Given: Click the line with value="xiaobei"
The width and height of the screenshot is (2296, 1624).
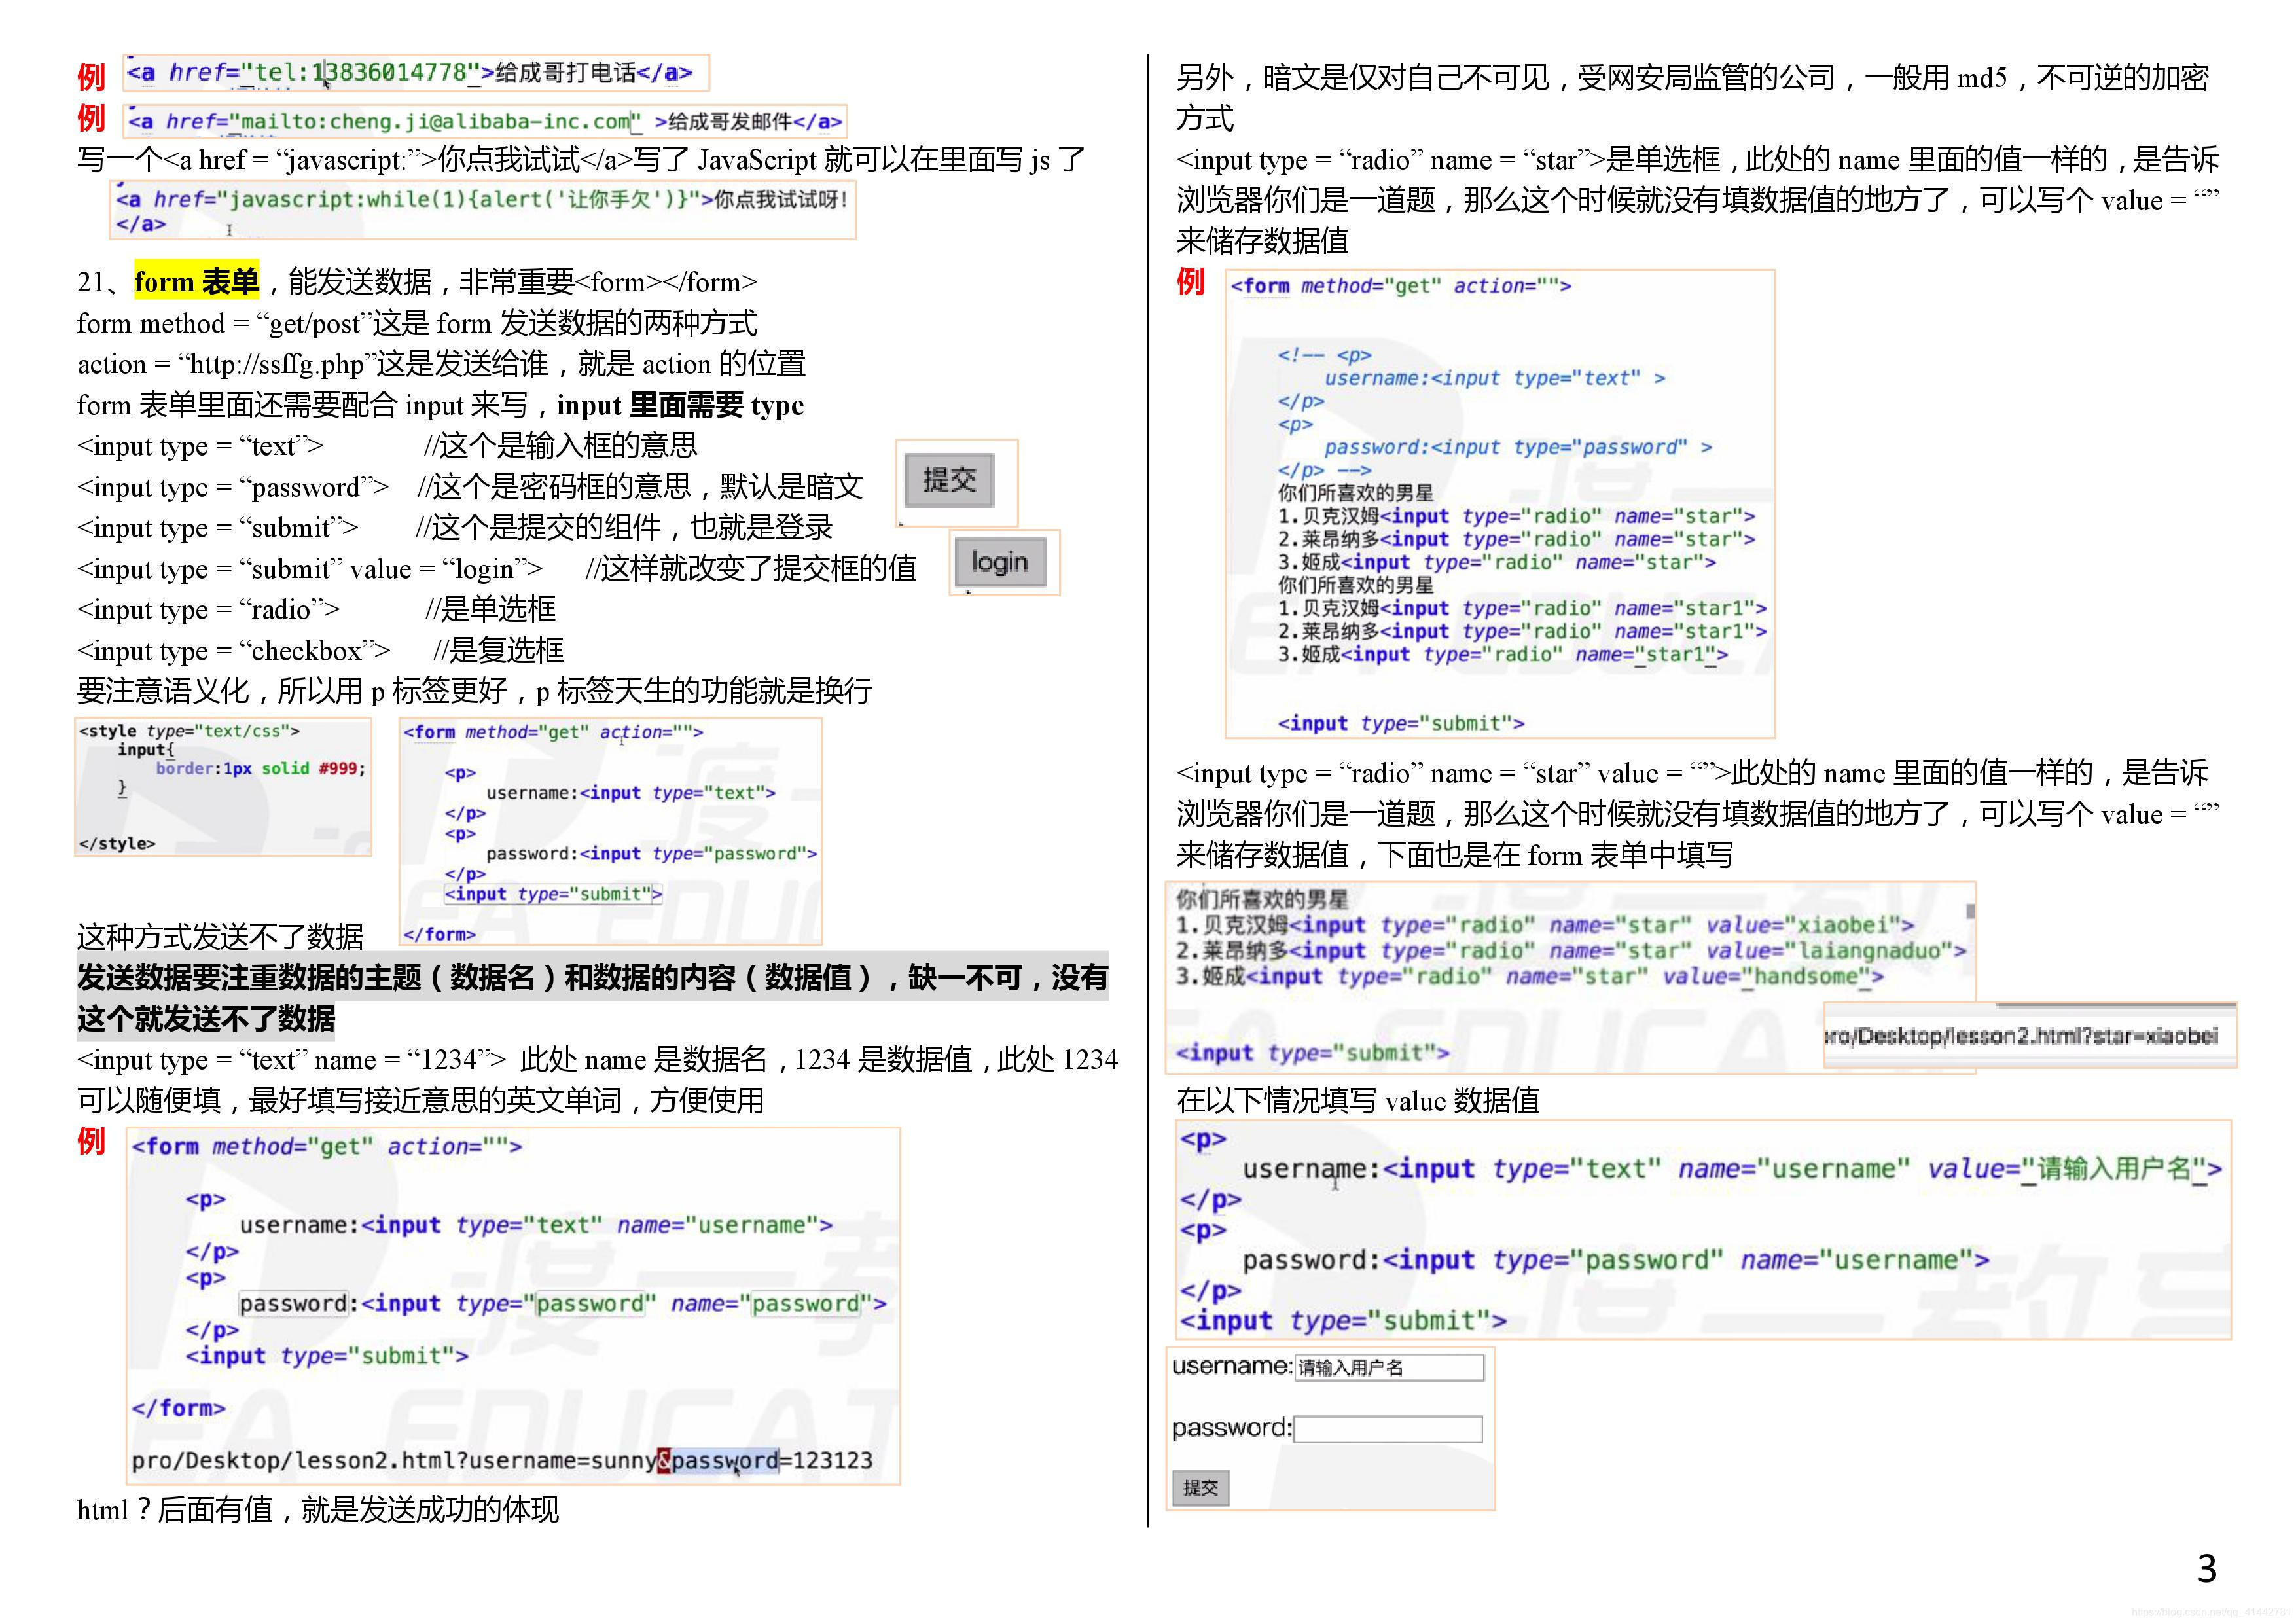Looking at the screenshot, I should pos(1545,925).
